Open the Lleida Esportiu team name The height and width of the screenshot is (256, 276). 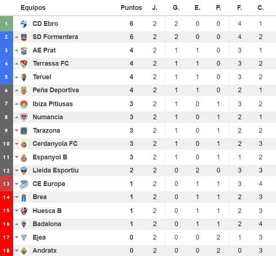[56, 170]
